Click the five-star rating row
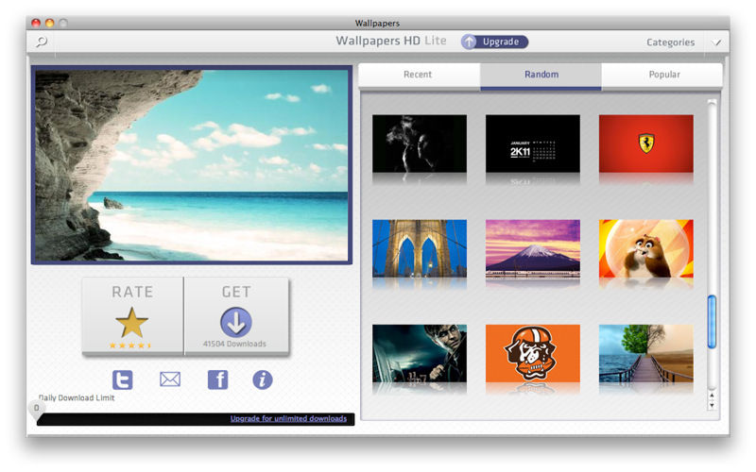Screen dimensions: 756x472 click(x=130, y=346)
